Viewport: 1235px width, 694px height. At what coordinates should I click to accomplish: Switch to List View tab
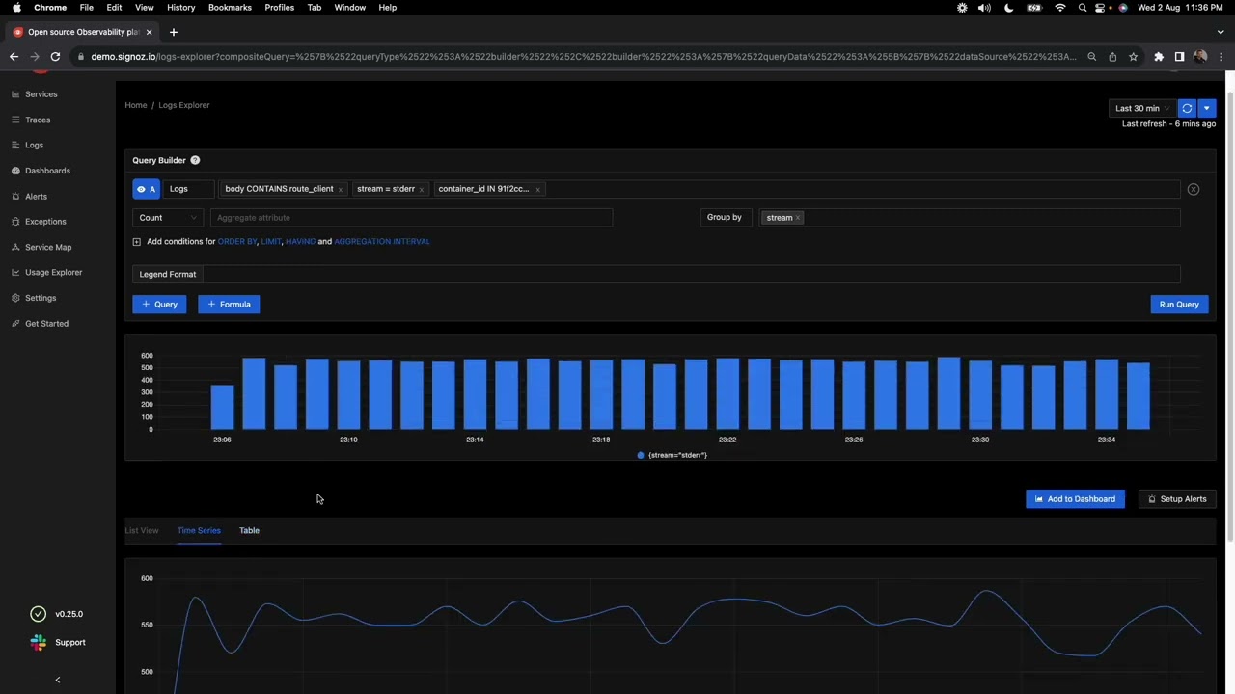point(142,530)
